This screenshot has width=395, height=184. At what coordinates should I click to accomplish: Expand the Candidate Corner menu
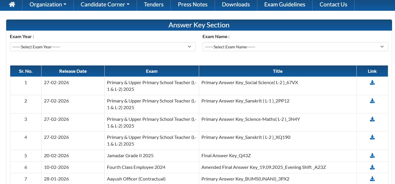105,5
